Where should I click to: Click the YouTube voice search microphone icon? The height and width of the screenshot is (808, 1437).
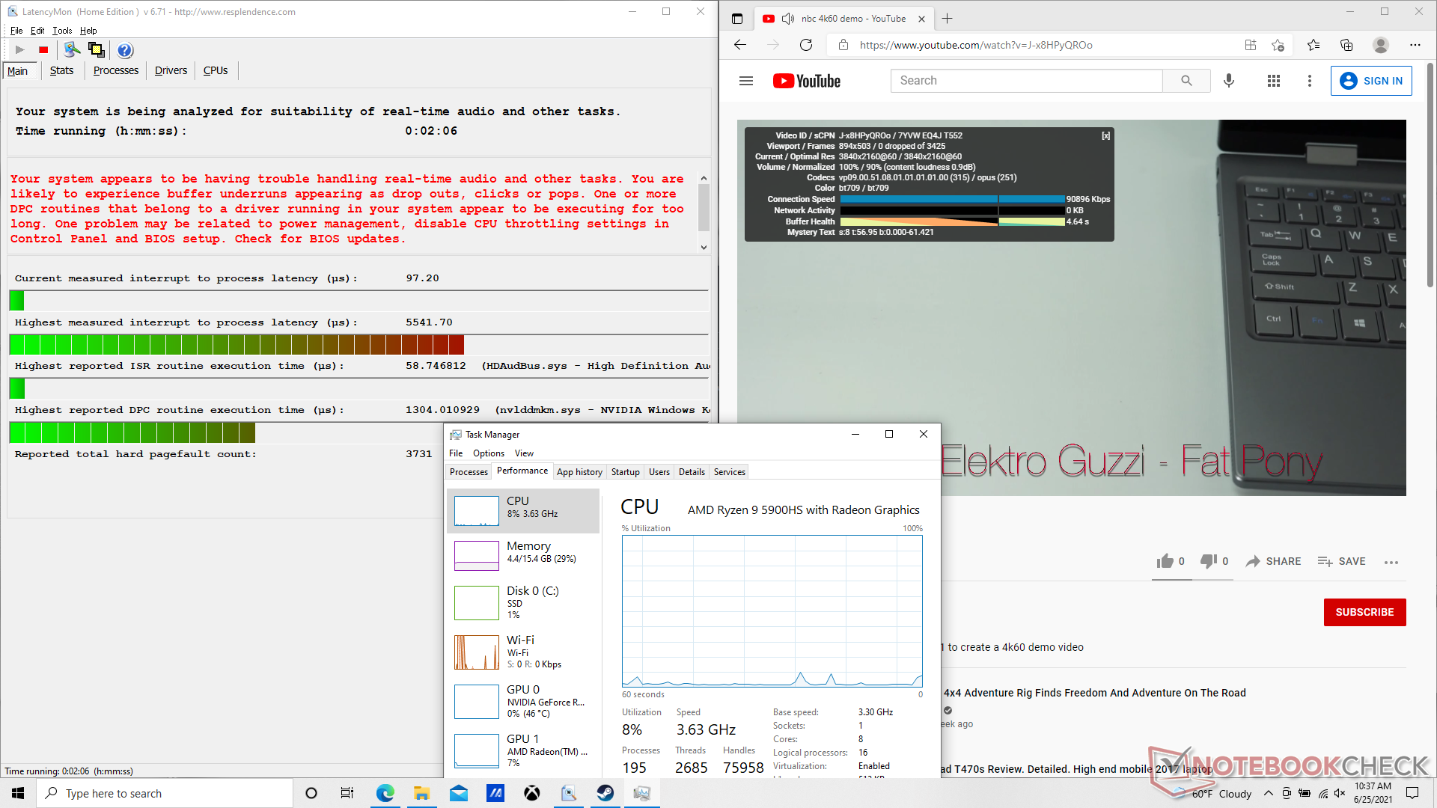click(x=1229, y=81)
